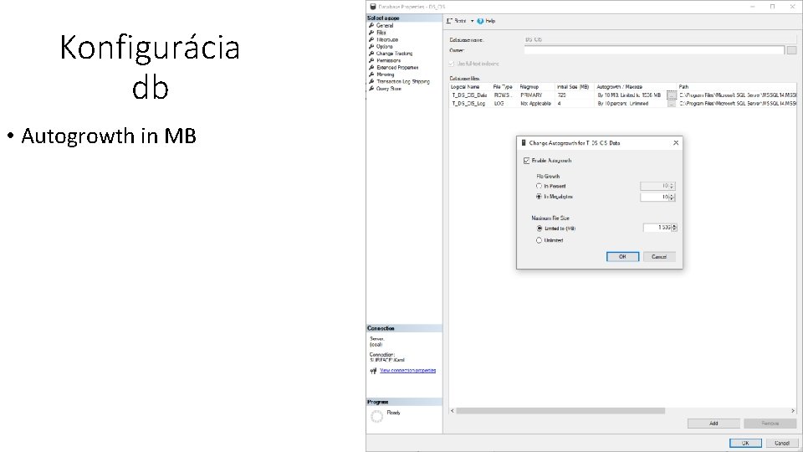Open the Script dropdown arrow
803x452 pixels.
pyautogui.click(x=472, y=21)
